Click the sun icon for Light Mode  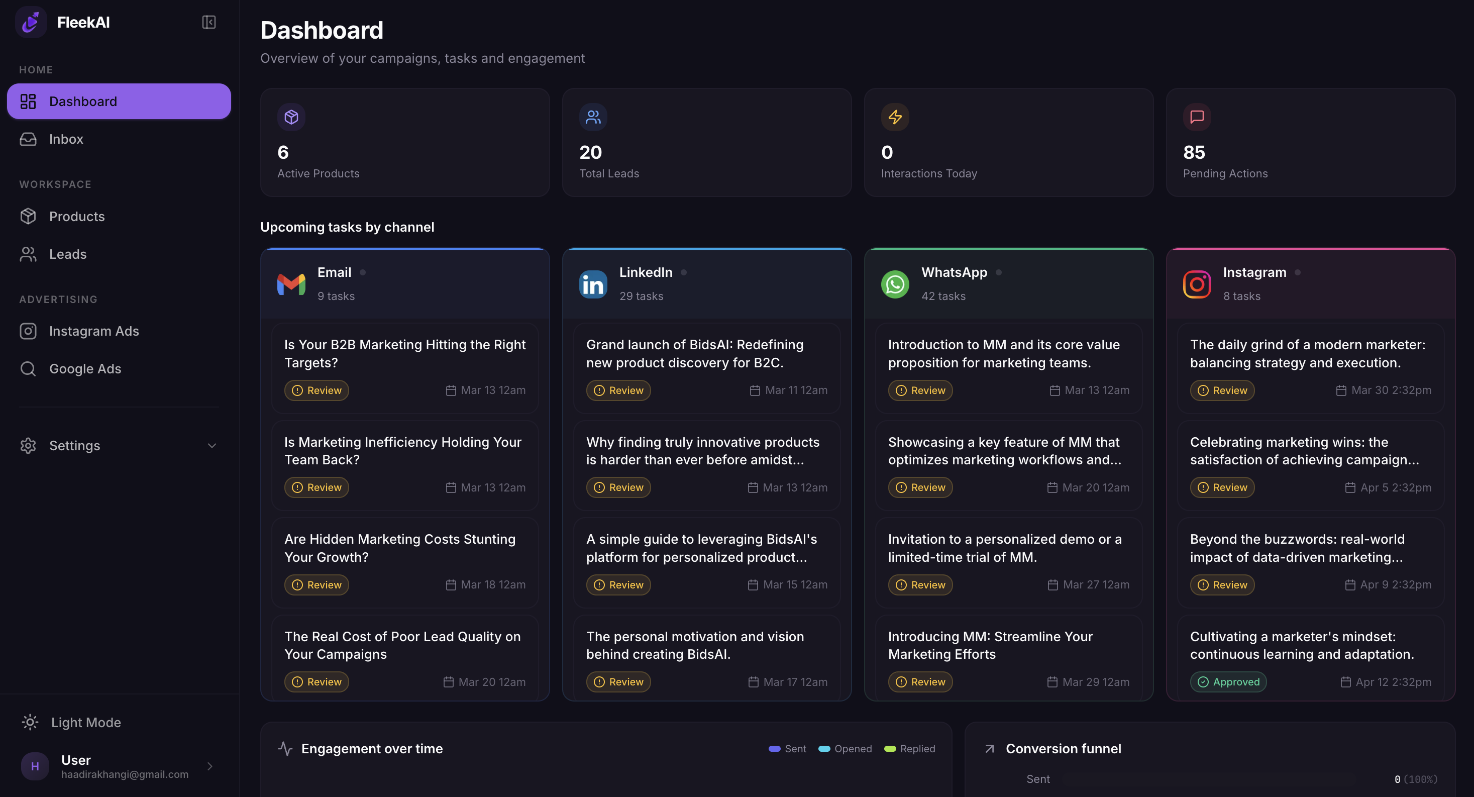point(30,722)
